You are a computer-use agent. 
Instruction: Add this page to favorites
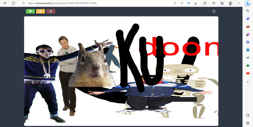(x=195, y=3)
